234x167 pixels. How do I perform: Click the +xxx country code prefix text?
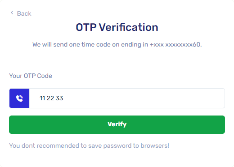pyautogui.click(x=157, y=44)
